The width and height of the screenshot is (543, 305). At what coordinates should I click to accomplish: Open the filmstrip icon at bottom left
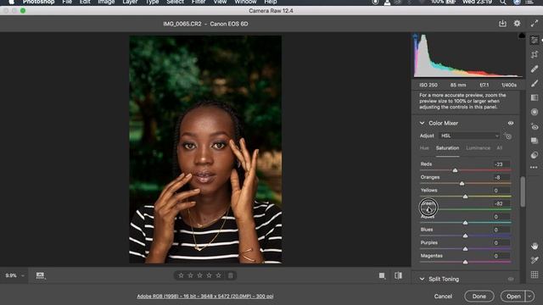tap(40, 275)
